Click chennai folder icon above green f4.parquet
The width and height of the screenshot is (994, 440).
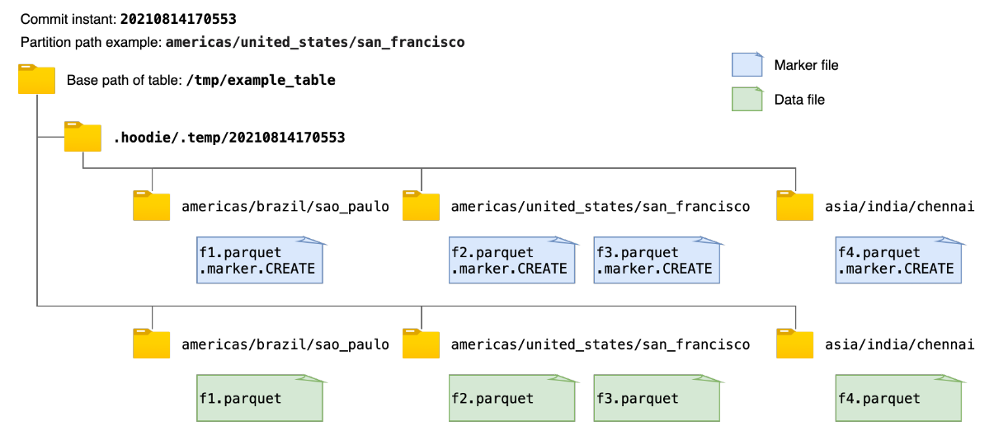795,344
